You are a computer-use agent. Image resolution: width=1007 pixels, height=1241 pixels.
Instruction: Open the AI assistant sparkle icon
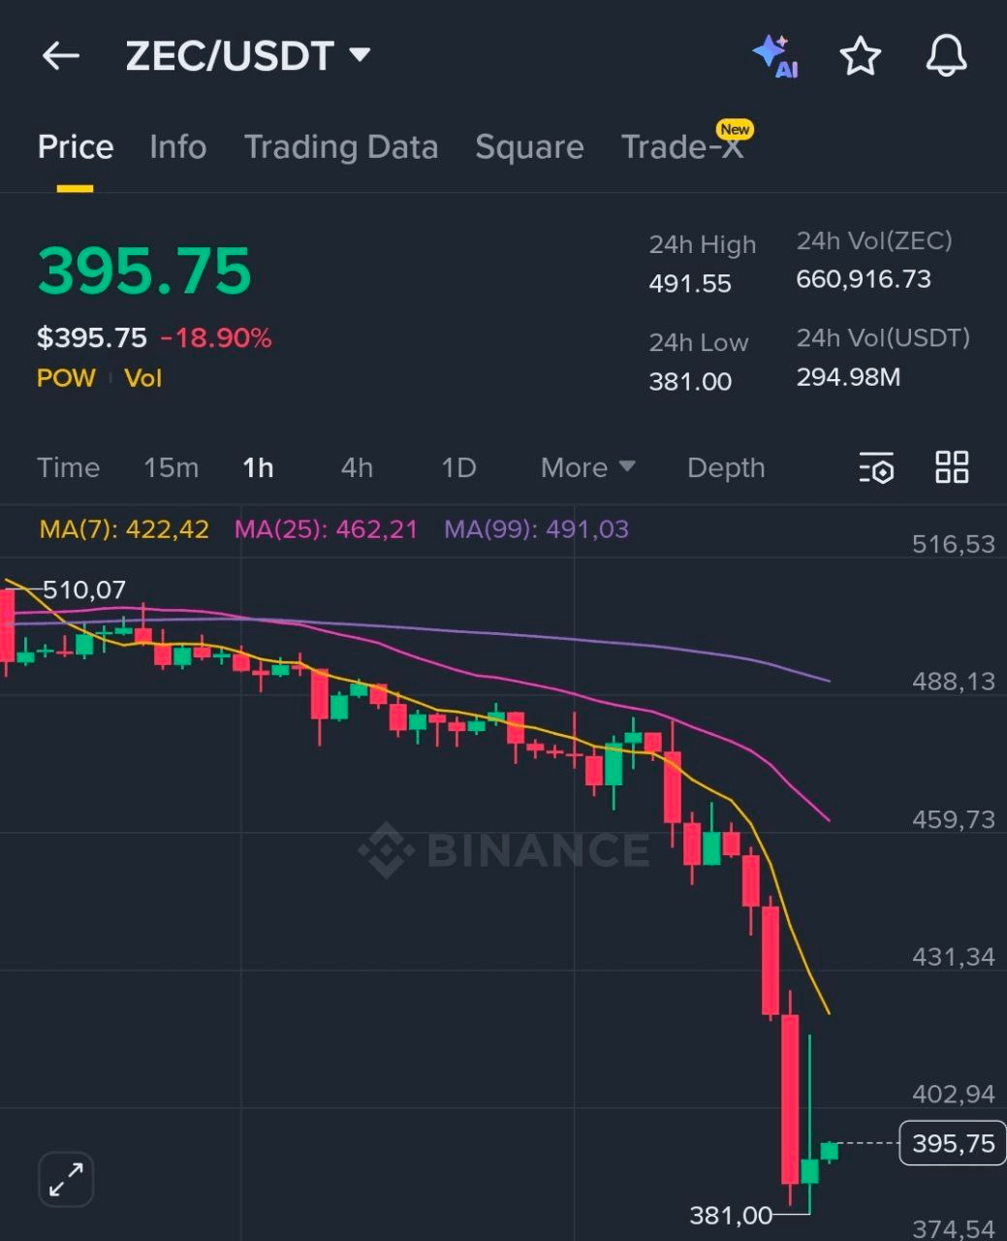pos(775,56)
